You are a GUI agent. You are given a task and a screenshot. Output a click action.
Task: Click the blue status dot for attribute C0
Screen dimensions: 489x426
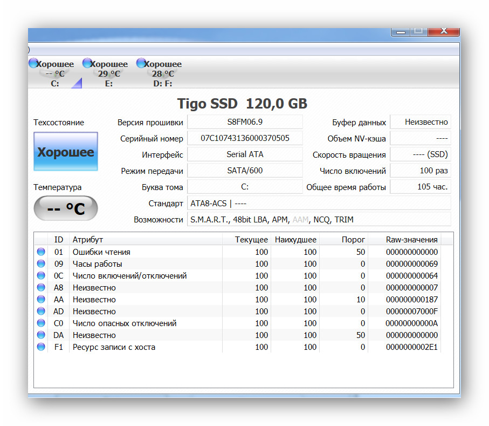(x=41, y=323)
